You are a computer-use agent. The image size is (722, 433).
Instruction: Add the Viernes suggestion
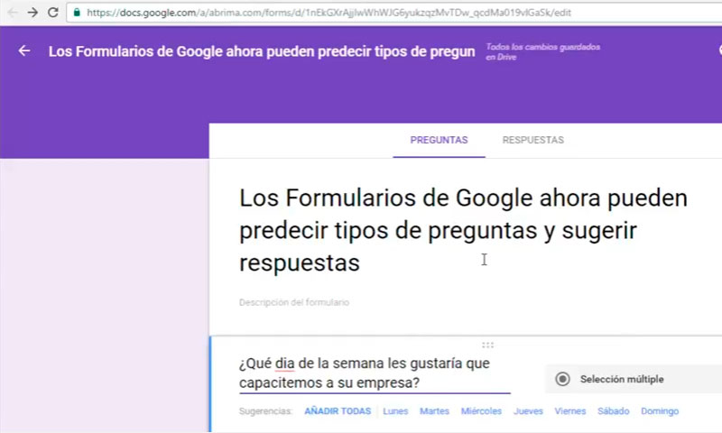tap(570, 411)
